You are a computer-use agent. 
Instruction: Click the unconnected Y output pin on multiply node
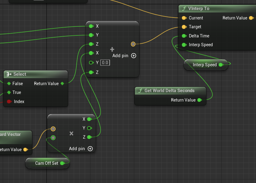[89, 128]
